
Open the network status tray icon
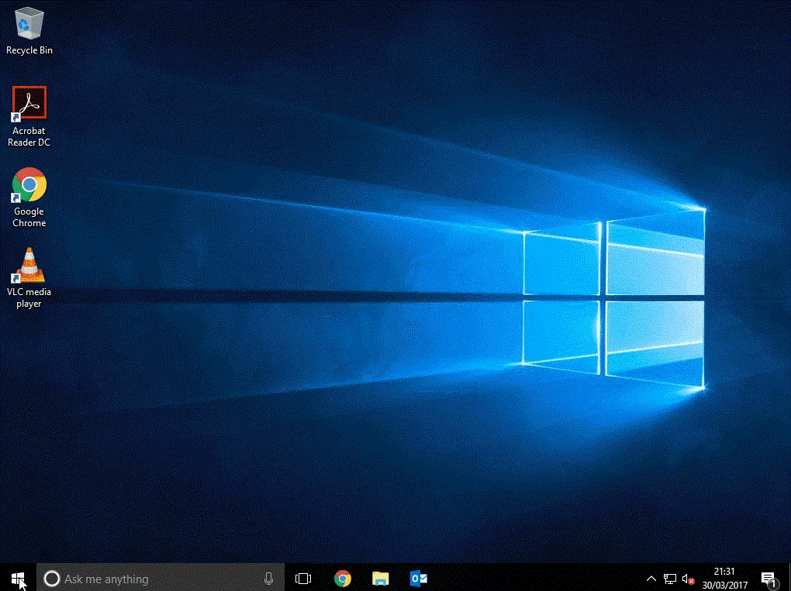669,579
